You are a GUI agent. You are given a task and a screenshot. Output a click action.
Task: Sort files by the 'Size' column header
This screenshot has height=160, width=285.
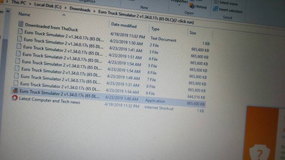coord(193,33)
